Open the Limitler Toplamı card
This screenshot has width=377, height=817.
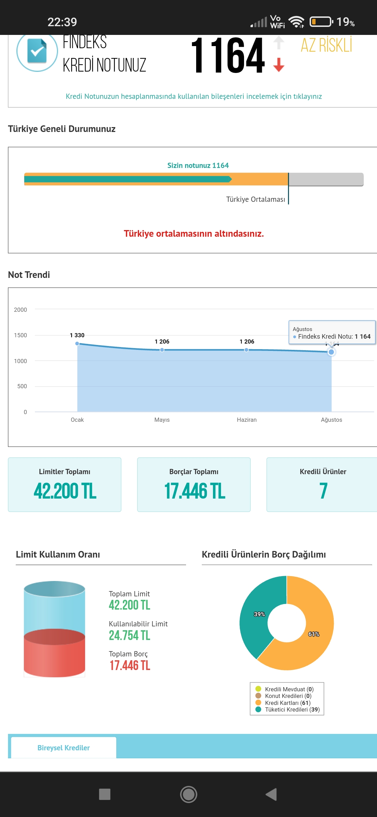click(65, 485)
